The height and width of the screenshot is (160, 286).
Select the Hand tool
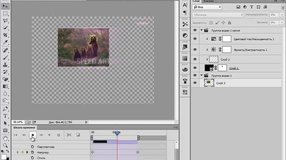(5, 138)
